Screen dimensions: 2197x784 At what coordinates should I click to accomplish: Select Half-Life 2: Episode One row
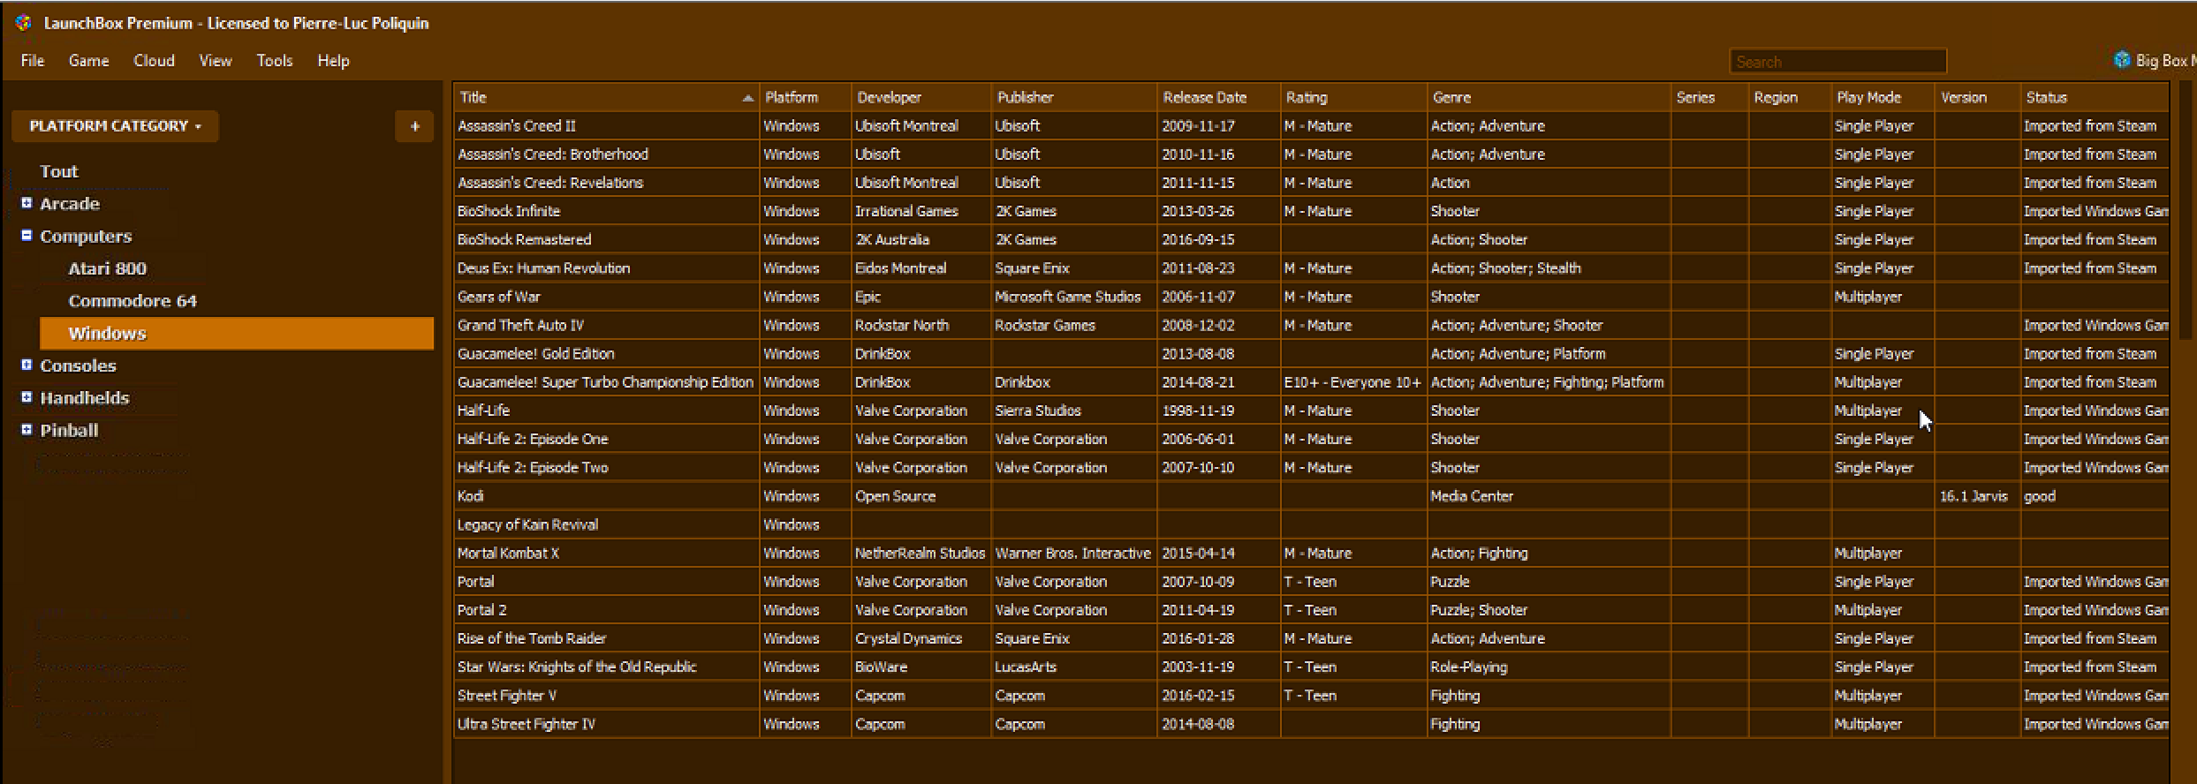click(1311, 439)
